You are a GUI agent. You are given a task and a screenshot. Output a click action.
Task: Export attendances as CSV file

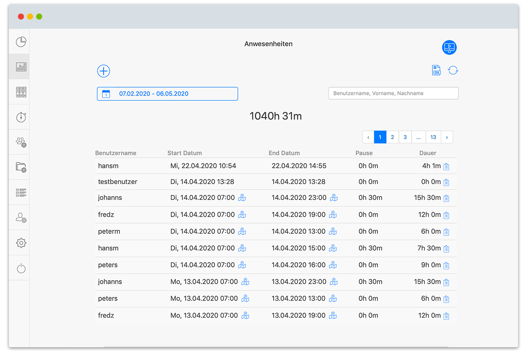point(436,70)
